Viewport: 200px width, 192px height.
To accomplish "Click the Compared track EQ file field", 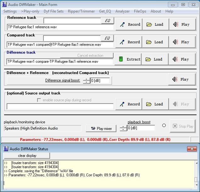I will pyautogui.click(x=72, y=38).
